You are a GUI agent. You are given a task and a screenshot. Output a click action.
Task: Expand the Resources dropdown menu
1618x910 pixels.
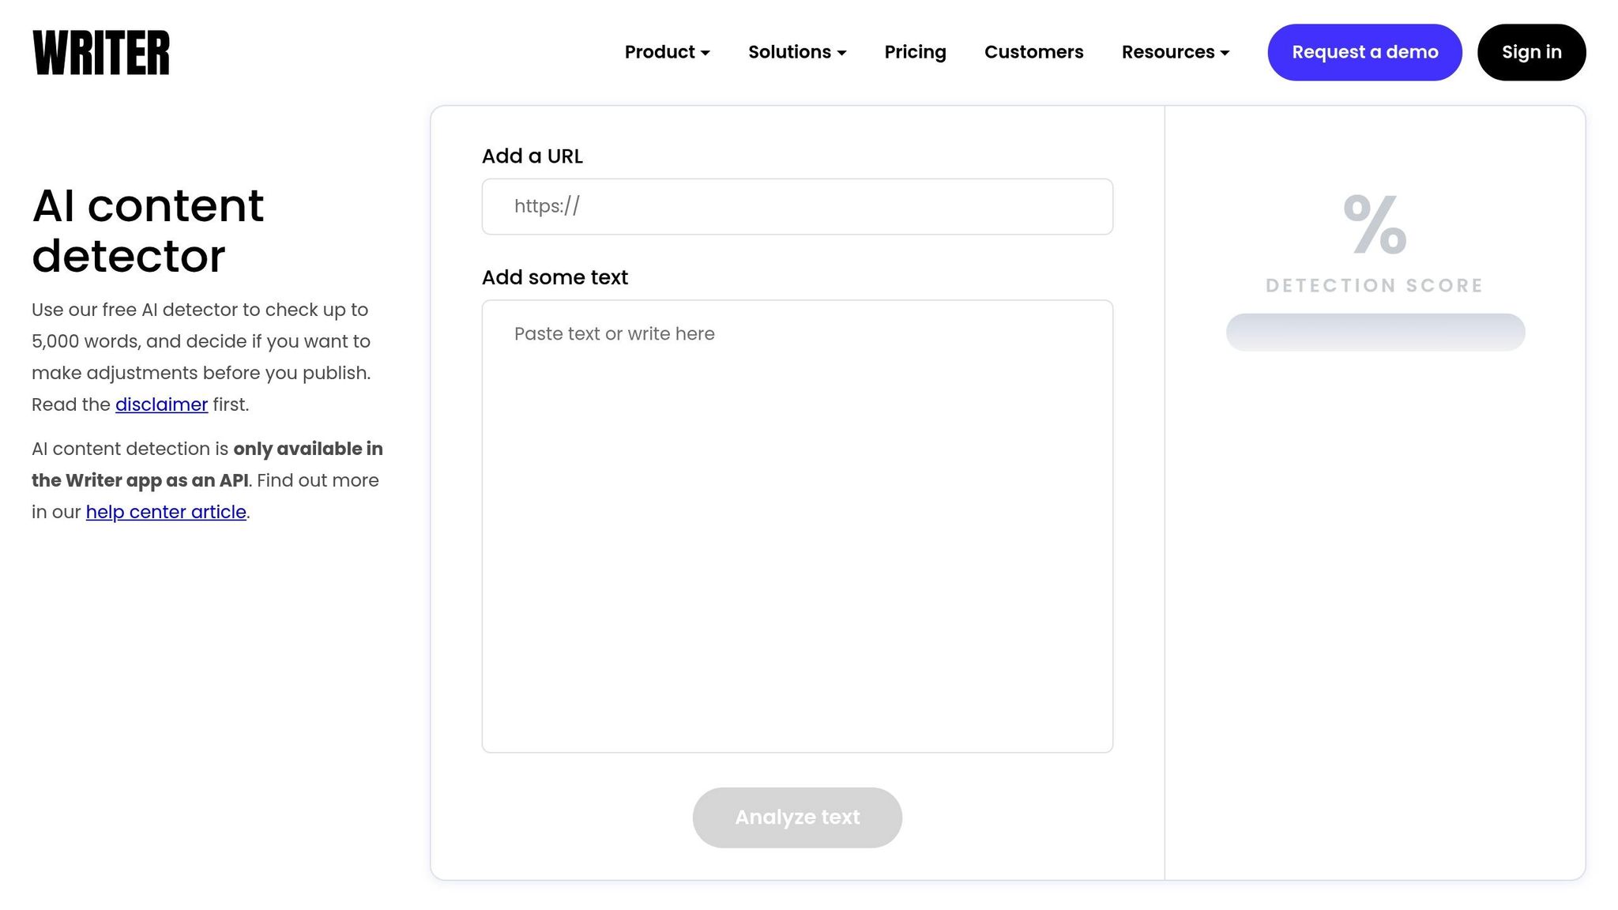coord(1168,52)
